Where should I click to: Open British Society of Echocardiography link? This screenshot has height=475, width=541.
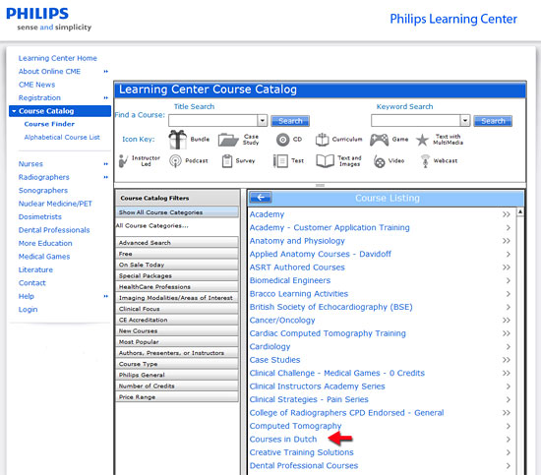click(331, 307)
